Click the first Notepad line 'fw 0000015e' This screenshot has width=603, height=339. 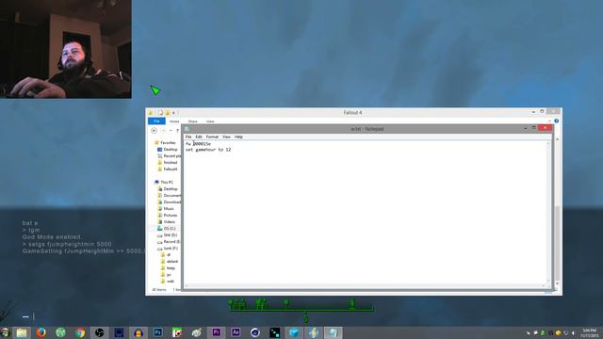(198, 144)
